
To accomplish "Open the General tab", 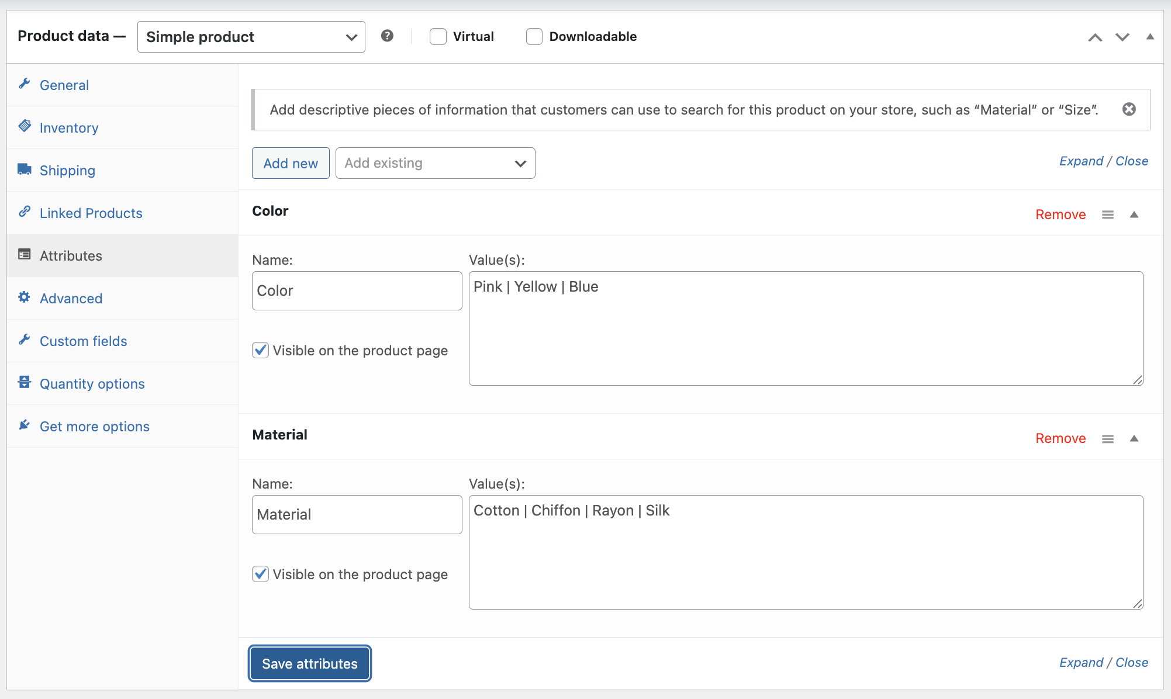I will point(64,85).
